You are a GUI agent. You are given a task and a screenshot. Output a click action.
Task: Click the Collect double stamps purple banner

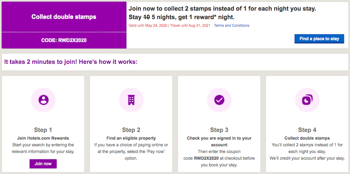tap(64, 17)
